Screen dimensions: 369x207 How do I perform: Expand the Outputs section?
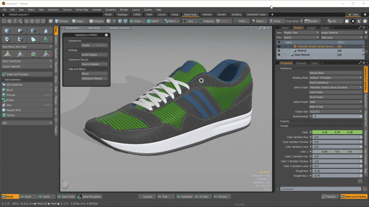(x=284, y=121)
